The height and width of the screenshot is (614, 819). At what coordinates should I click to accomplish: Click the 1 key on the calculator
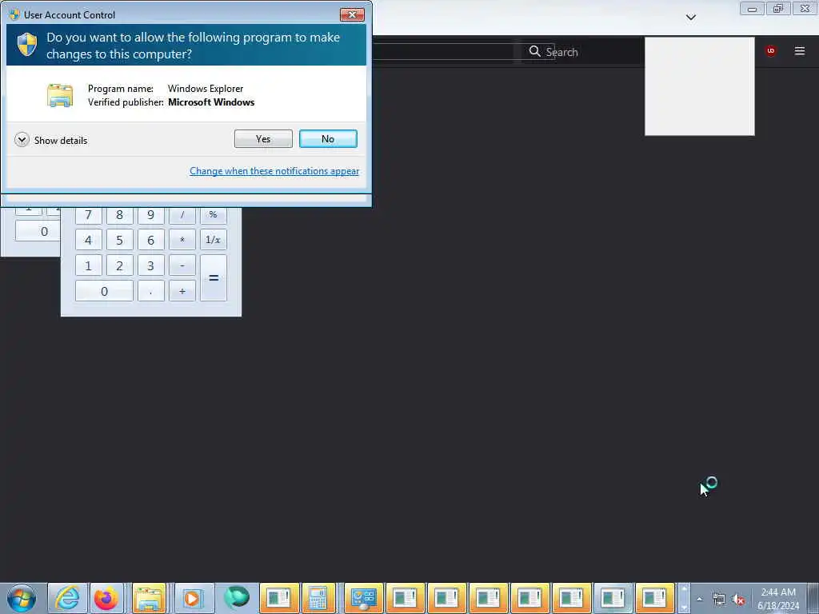[x=88, y=265]
